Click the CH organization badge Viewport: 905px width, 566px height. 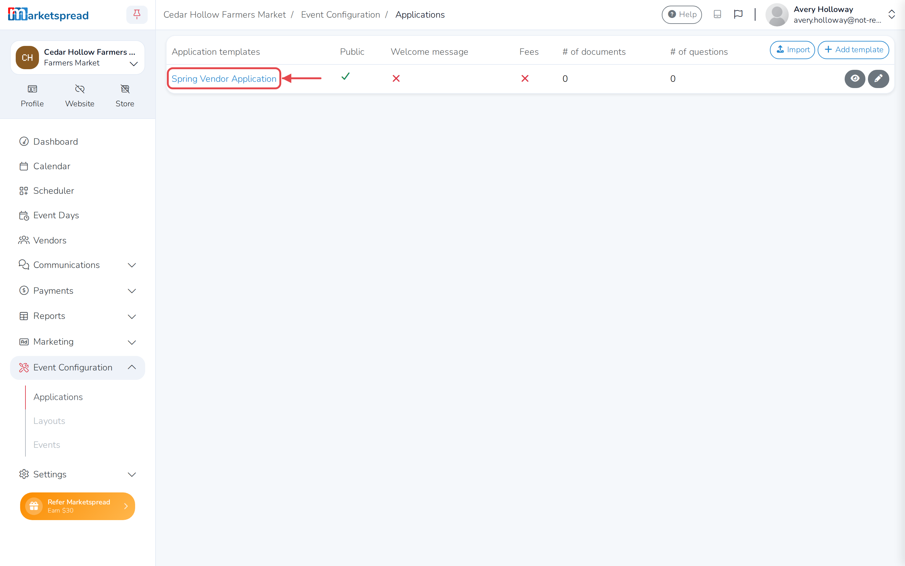pos(27,57)
